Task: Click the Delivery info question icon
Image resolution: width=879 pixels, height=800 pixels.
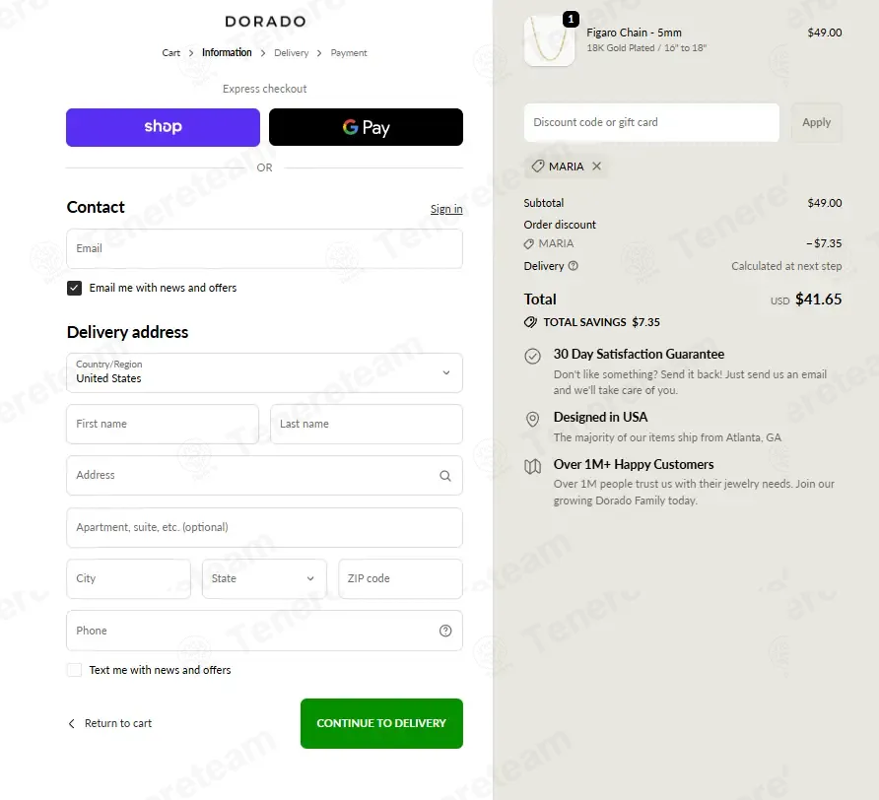Action: coord(573,266)
